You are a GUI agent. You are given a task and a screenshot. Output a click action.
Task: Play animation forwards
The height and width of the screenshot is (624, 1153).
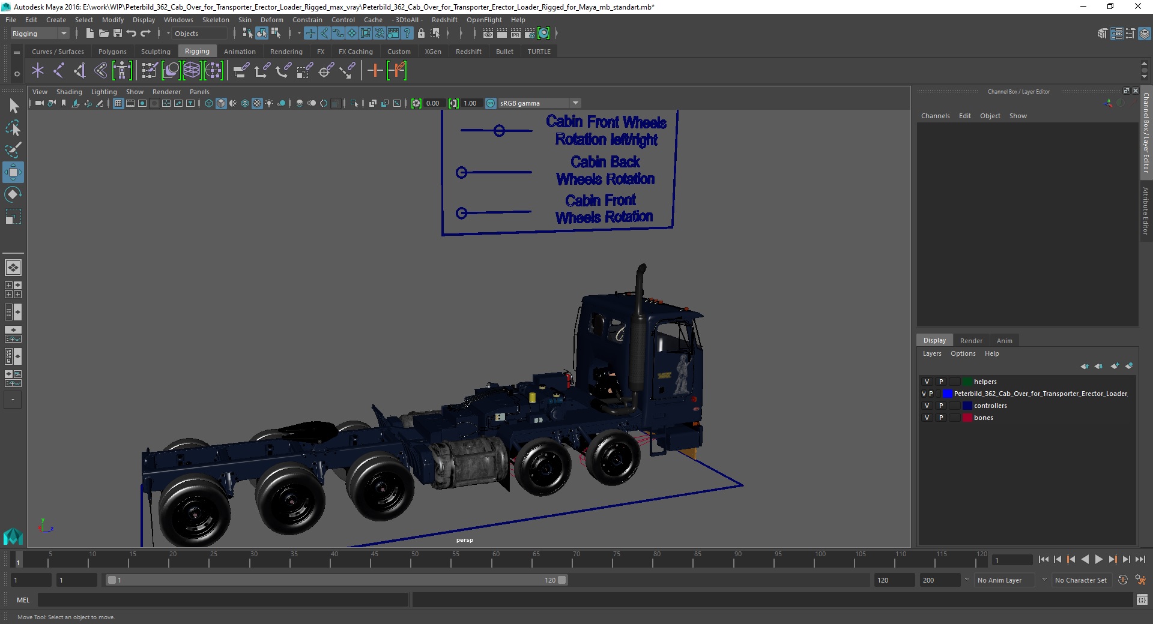point(1098,559)
